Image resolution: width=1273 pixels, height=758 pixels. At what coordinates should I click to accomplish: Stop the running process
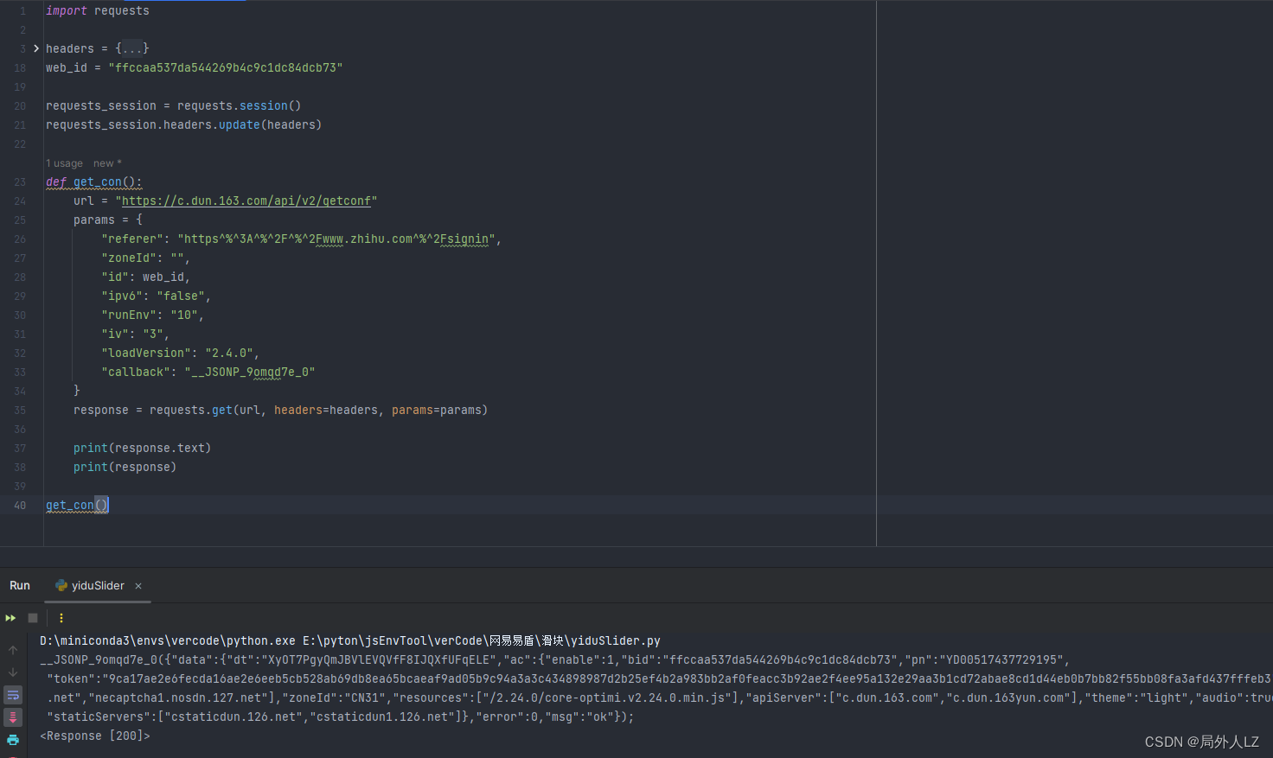click(33, 618)
